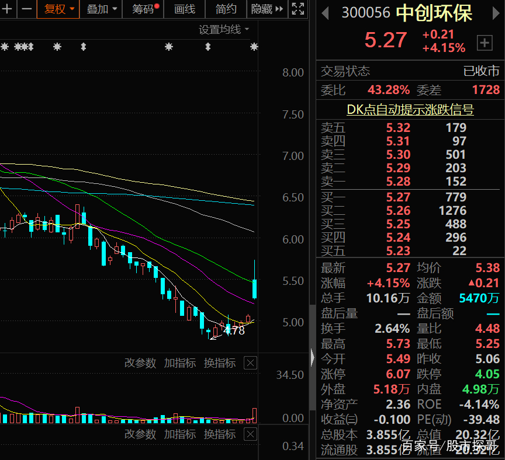
Task: Toggle the 叠加 overlay comparison feature
Action: 96,9
